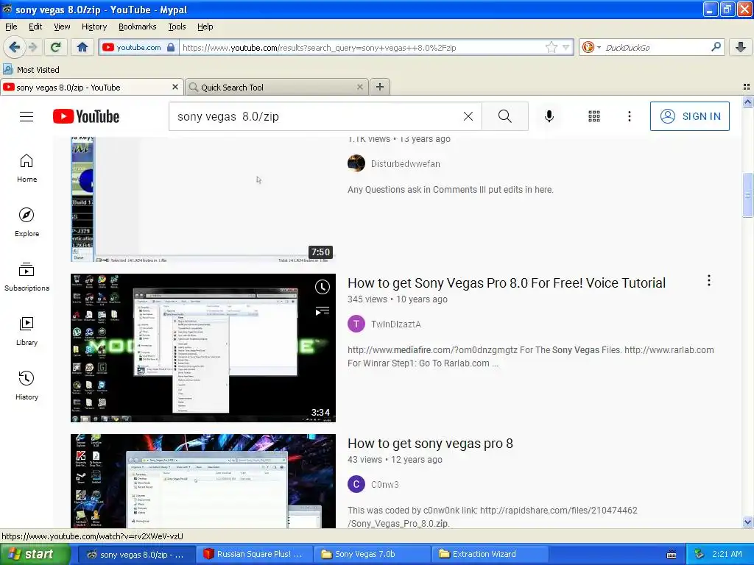Image resolution: width=754 pixels, height=565 pixels.
Task: Add Voice Tutorial video to queue
Action: click(x=323, y=311)
